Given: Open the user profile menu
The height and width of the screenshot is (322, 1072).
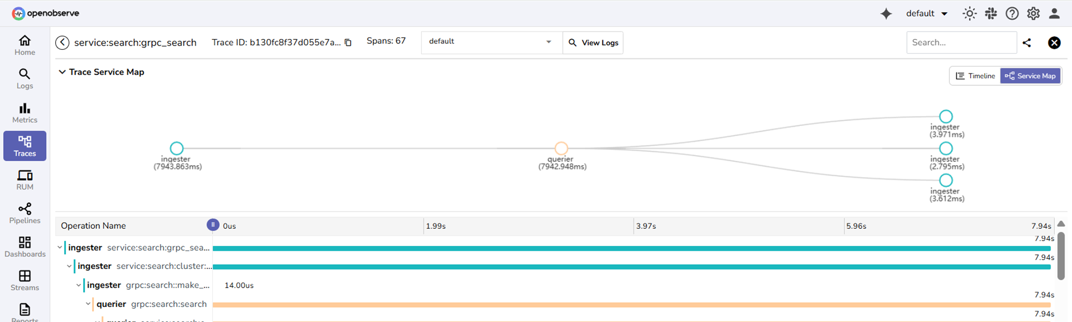Looking at the screenshot, I should (1054, 14).
